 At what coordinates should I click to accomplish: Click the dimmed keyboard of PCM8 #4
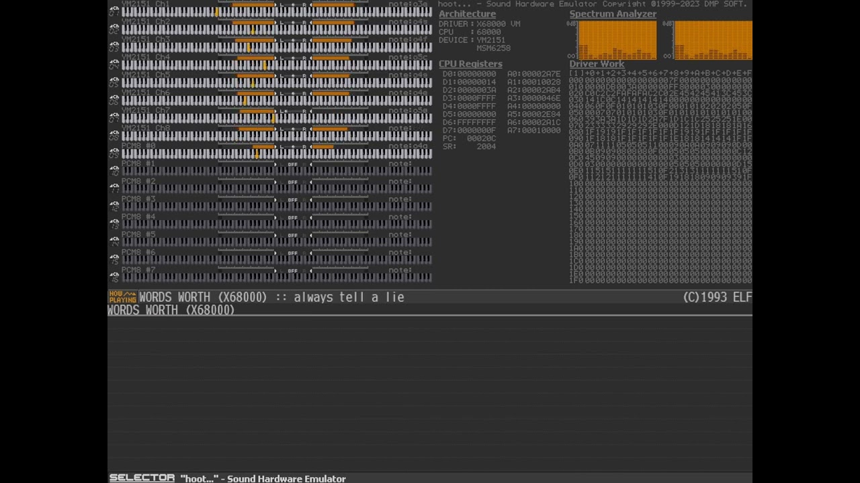276,225
